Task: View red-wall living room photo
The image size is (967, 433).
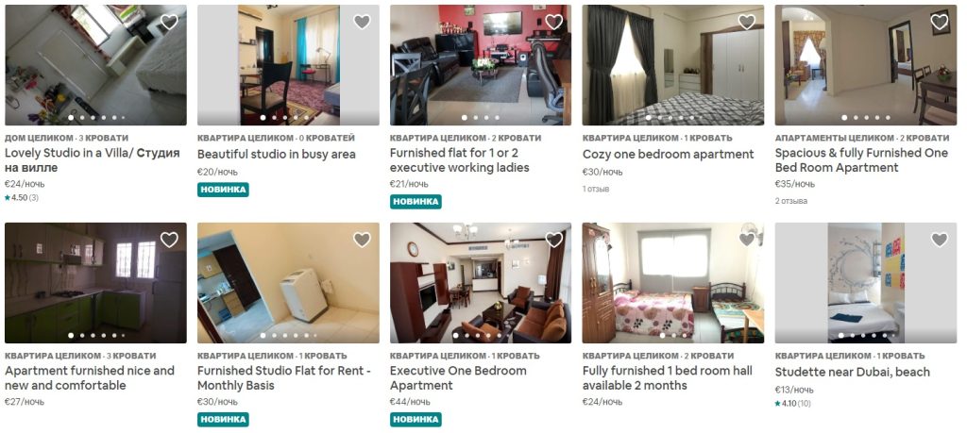Action: (x=481, y=65)
